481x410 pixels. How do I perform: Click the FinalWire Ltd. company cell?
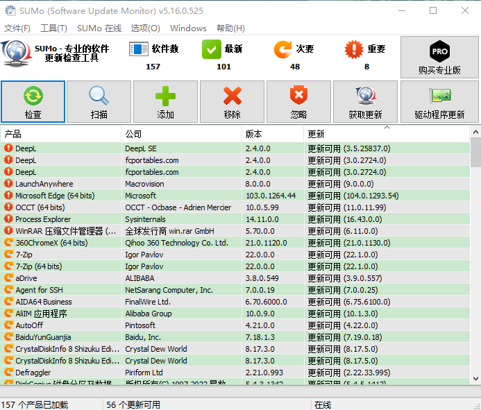click(148, 302)
